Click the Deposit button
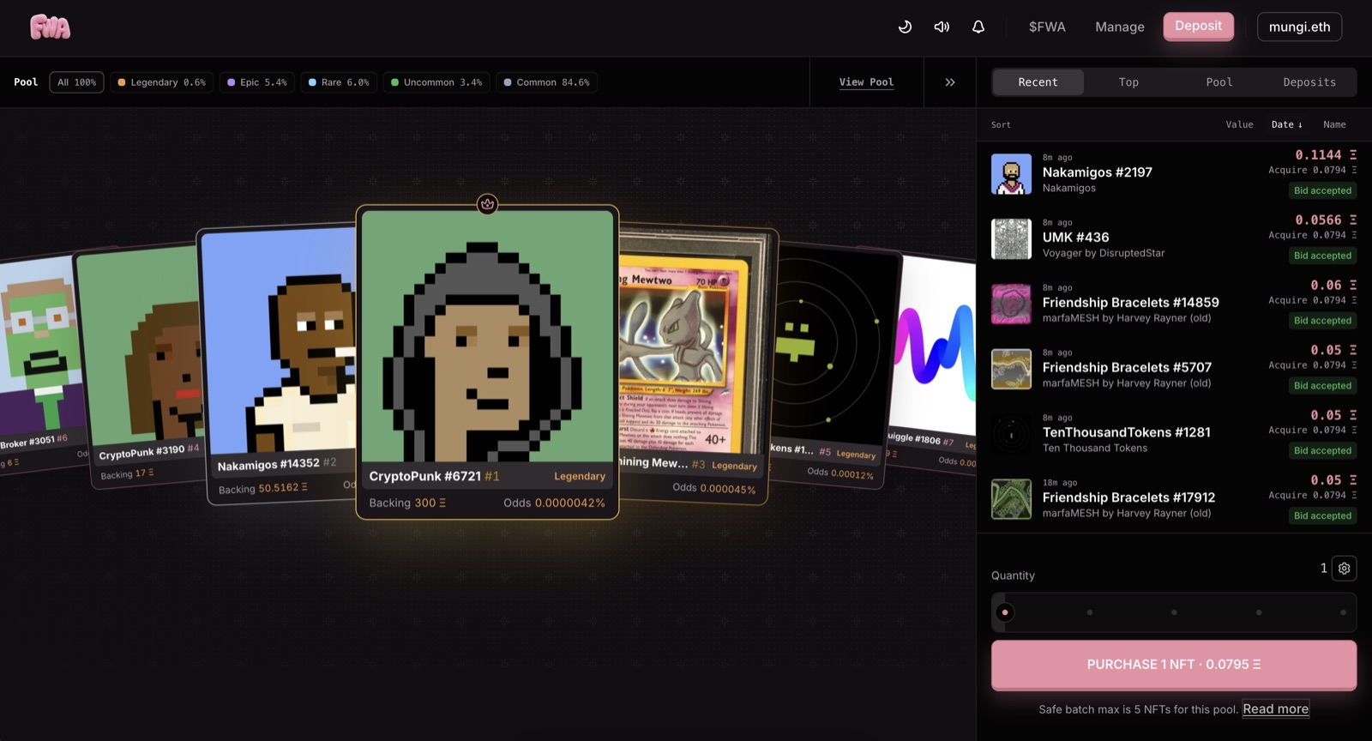Image resolution: width=1372 pixels, height=741 pixels. 1199,27
